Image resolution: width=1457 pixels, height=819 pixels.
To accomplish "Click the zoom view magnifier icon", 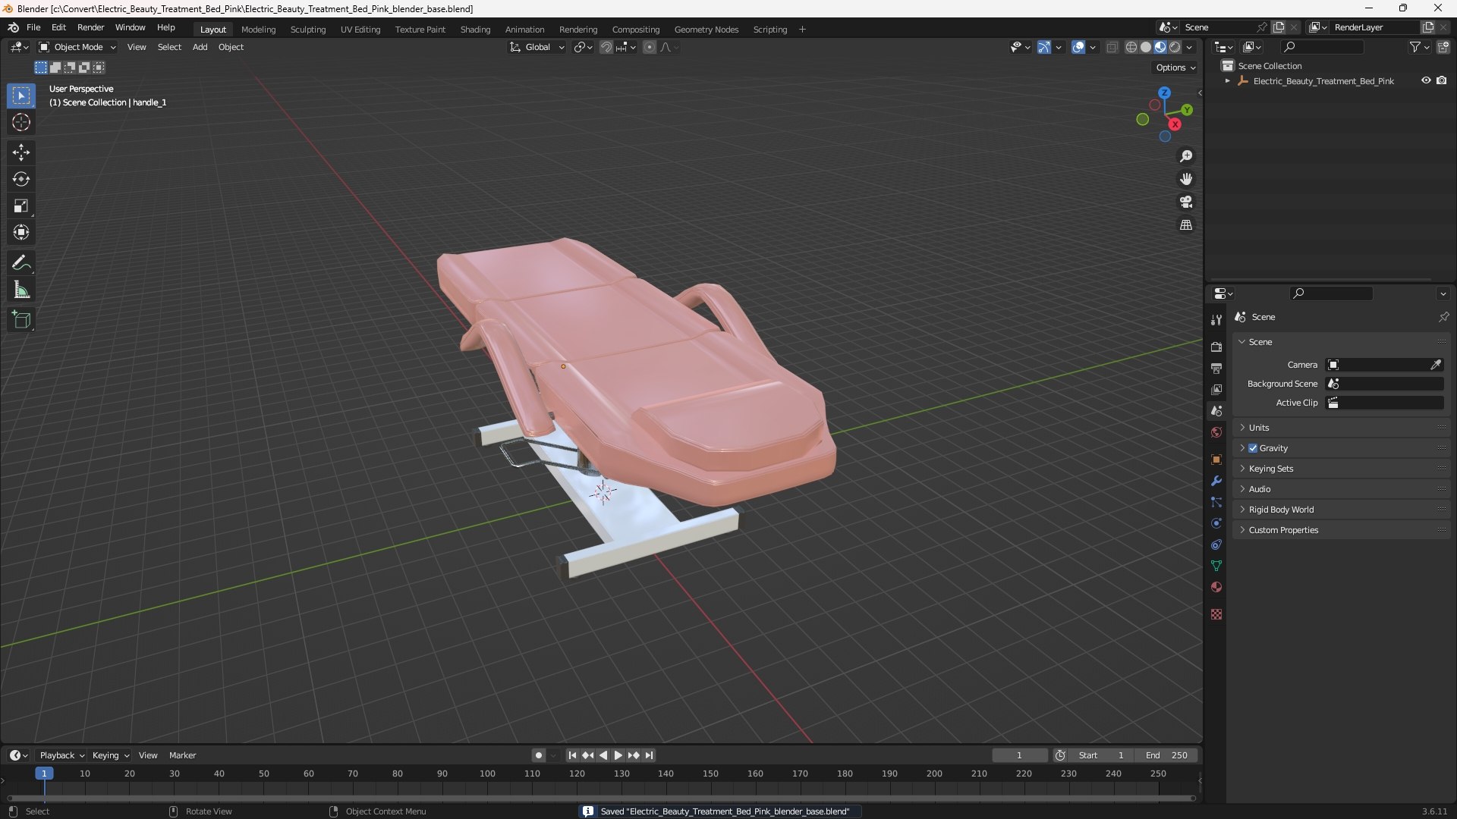I will tap(1186, 156).
